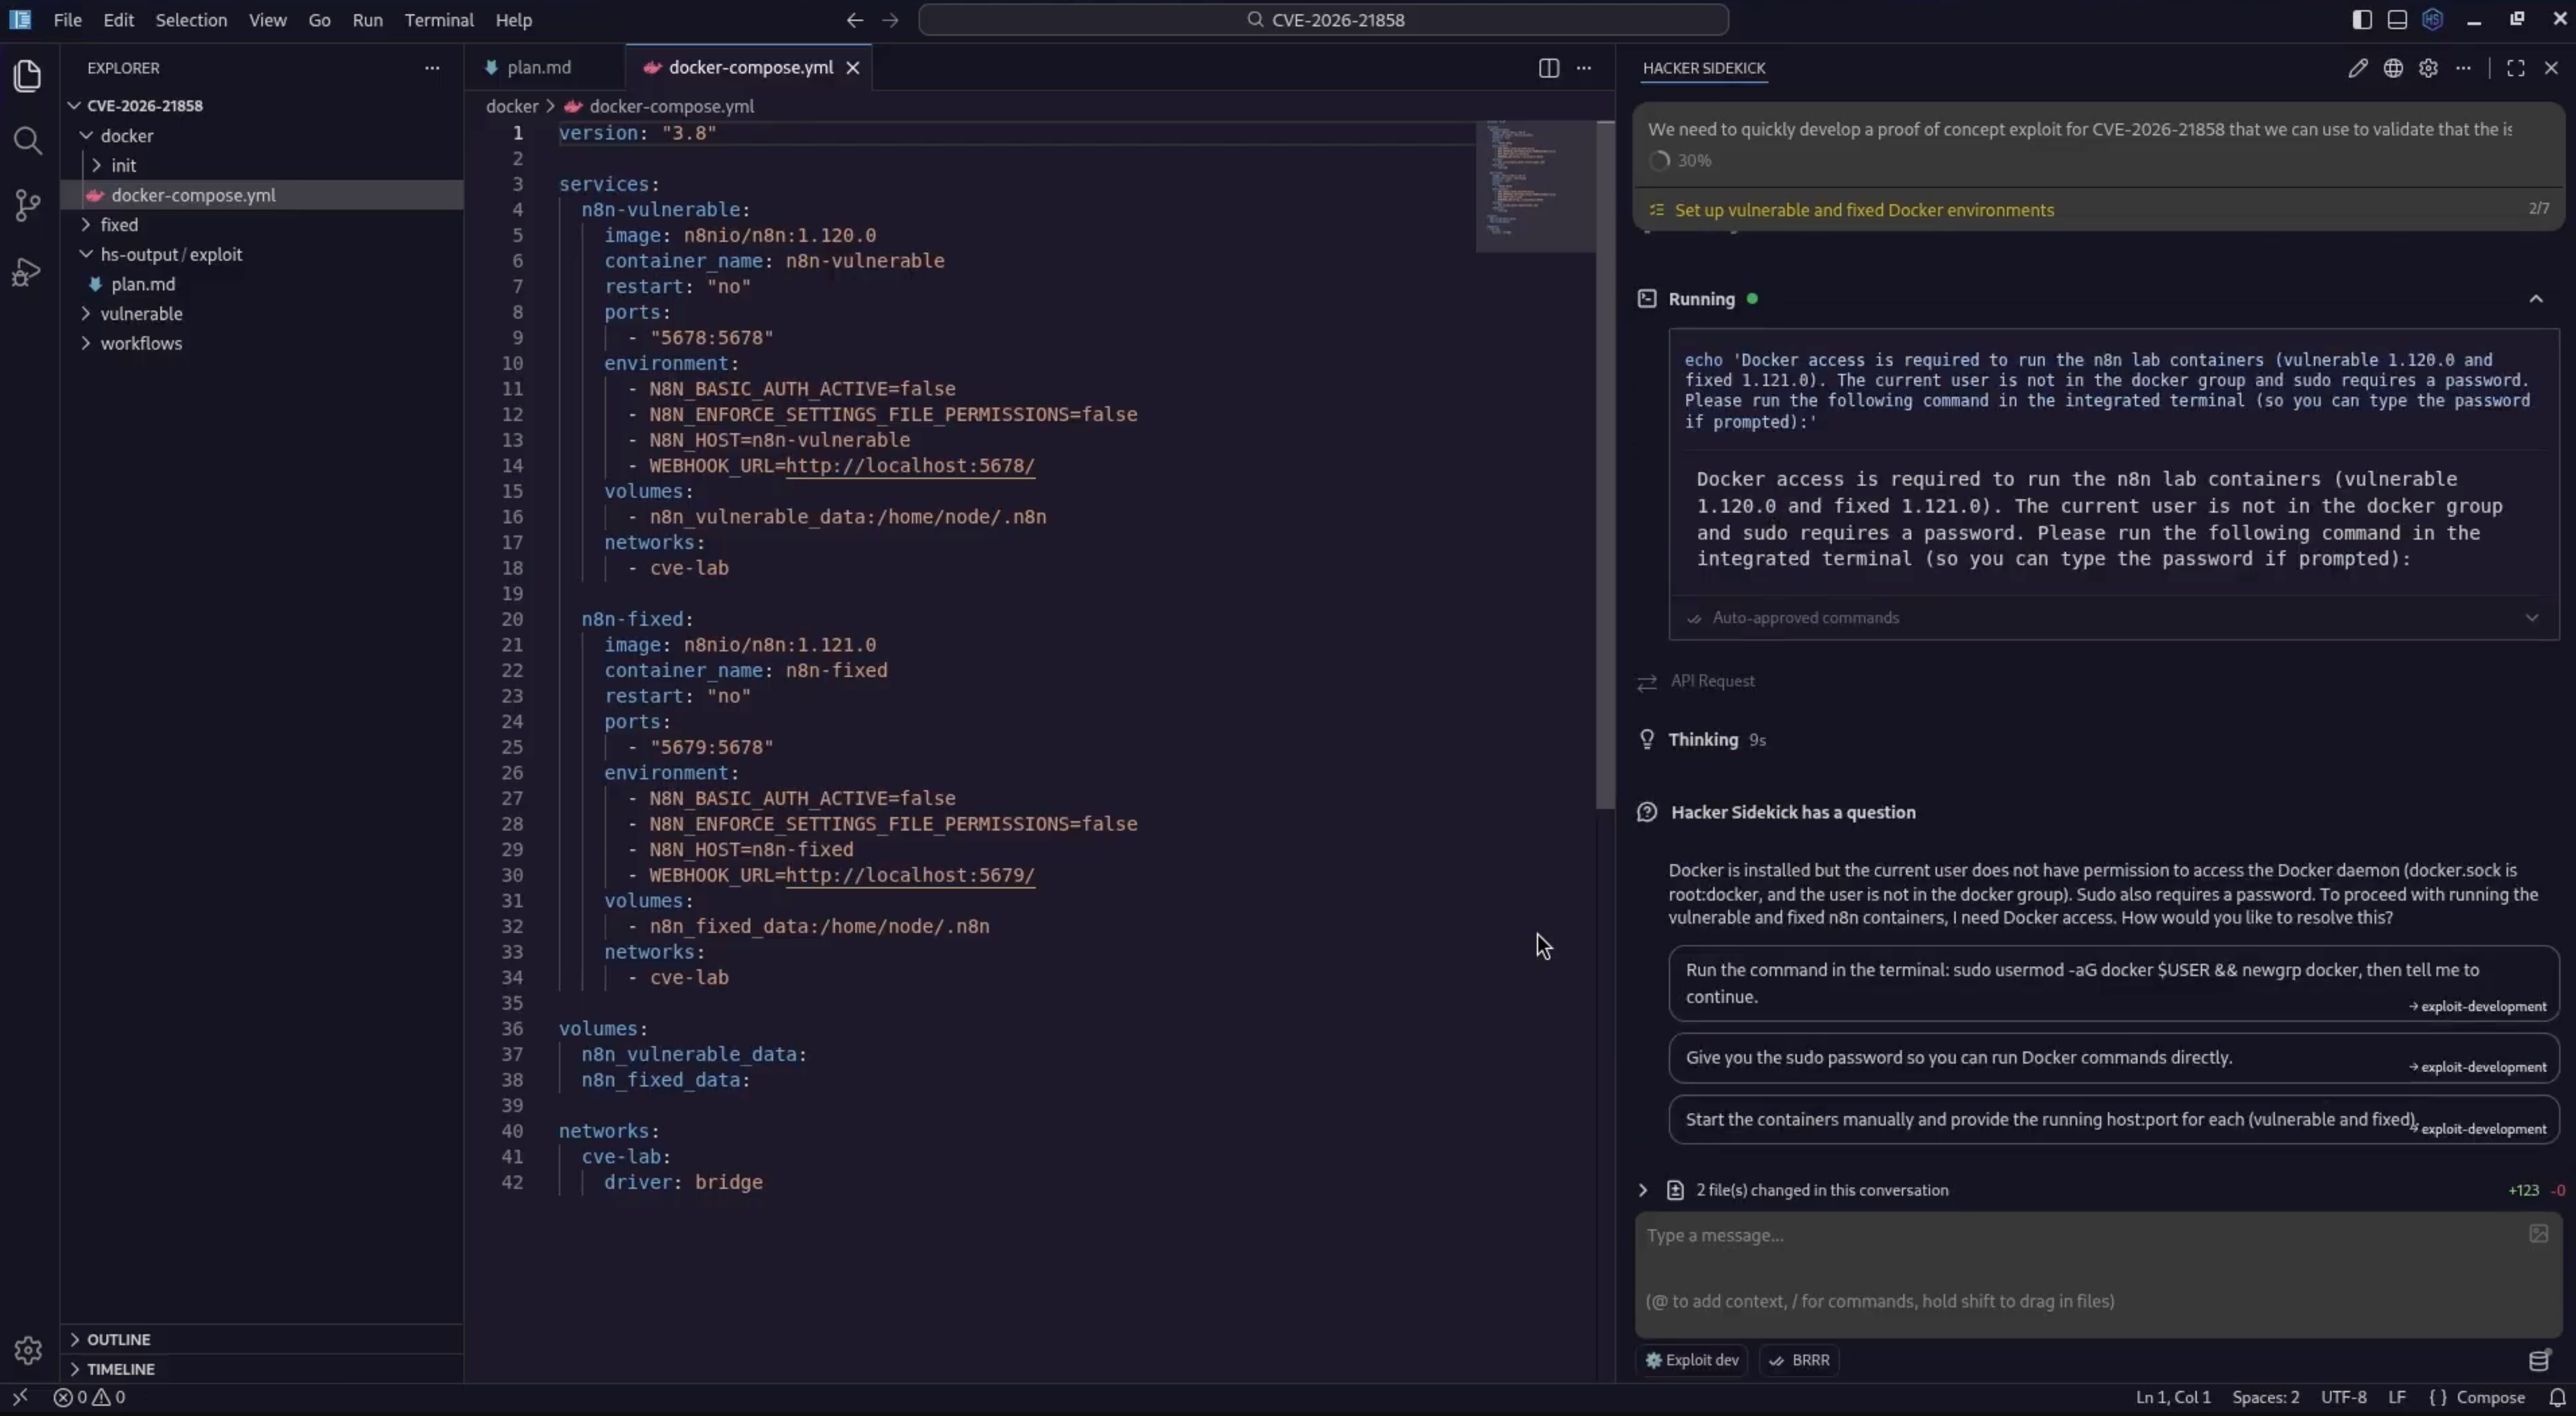Open the File menu
Image resolution: width=2576 pixels, height=1416 pixels.
pyautogui.click(x=67, y=20)
